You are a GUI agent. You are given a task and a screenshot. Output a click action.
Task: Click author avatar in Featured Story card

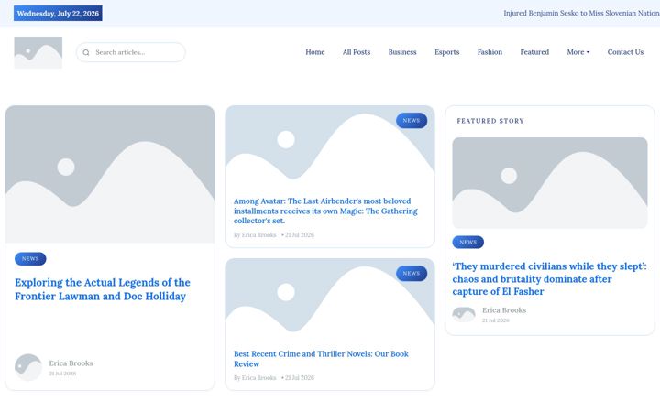(464, 314)
